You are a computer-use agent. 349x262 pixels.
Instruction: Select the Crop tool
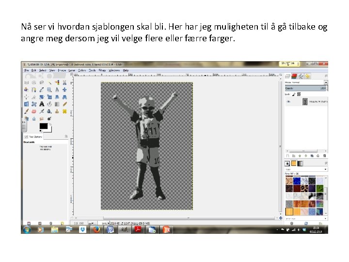tap(34, 97)
